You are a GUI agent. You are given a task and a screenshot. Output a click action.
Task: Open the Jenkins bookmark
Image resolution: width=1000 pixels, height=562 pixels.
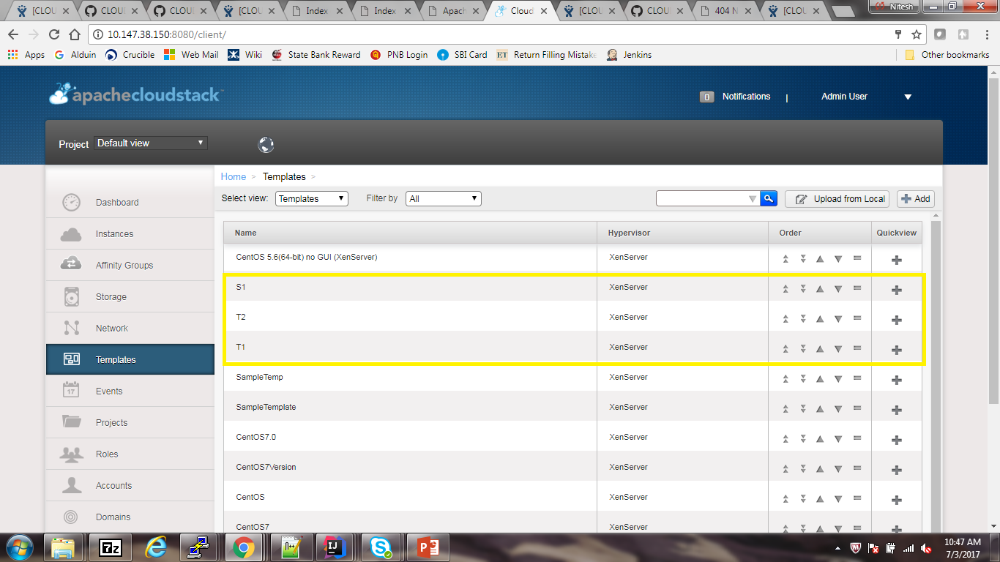(x=629, y=55)
